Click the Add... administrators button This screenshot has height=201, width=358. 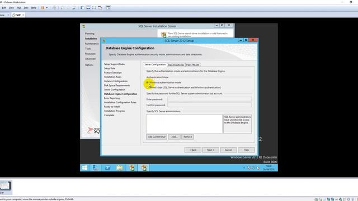click(x=174, y=137)
